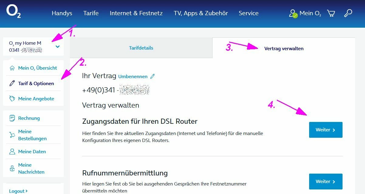Screen dimensions: 365x194
Task: Open Meine Angebote in sidebar
Action: click(x=36, y=99)
